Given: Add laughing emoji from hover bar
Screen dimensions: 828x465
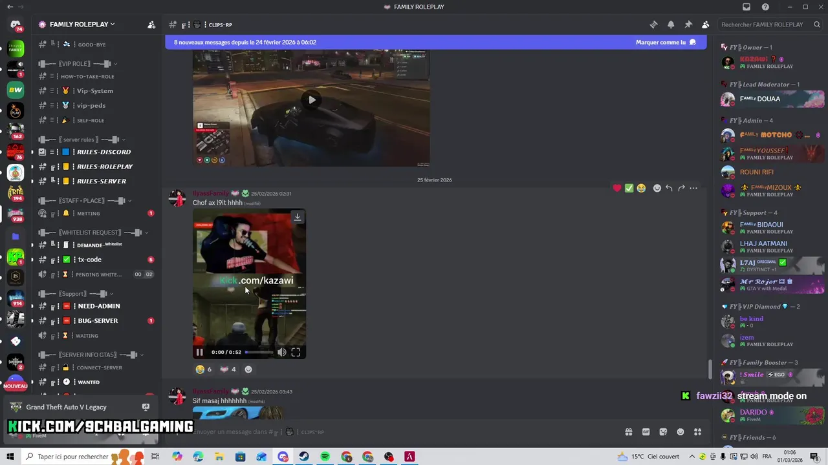Looking at the screenshot, I should click(641, 188).
